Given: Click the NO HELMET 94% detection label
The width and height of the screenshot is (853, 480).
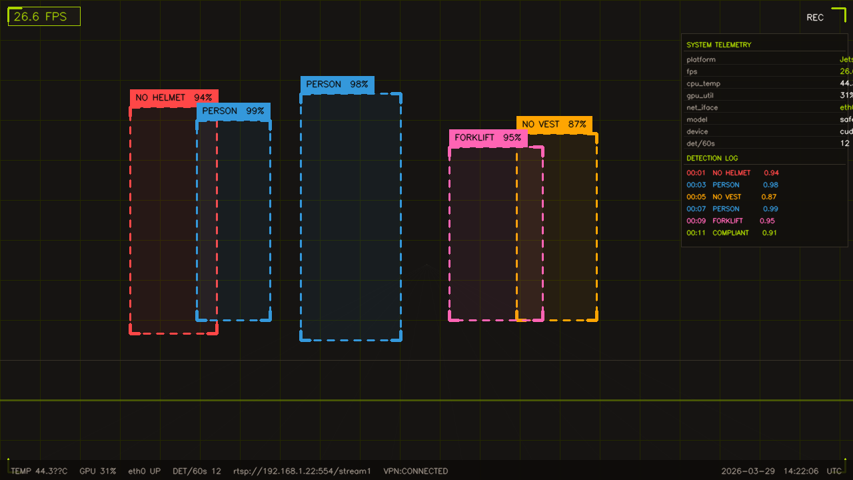Looking at the screenshot, I should pyautogui.click(x=173, y=97).
